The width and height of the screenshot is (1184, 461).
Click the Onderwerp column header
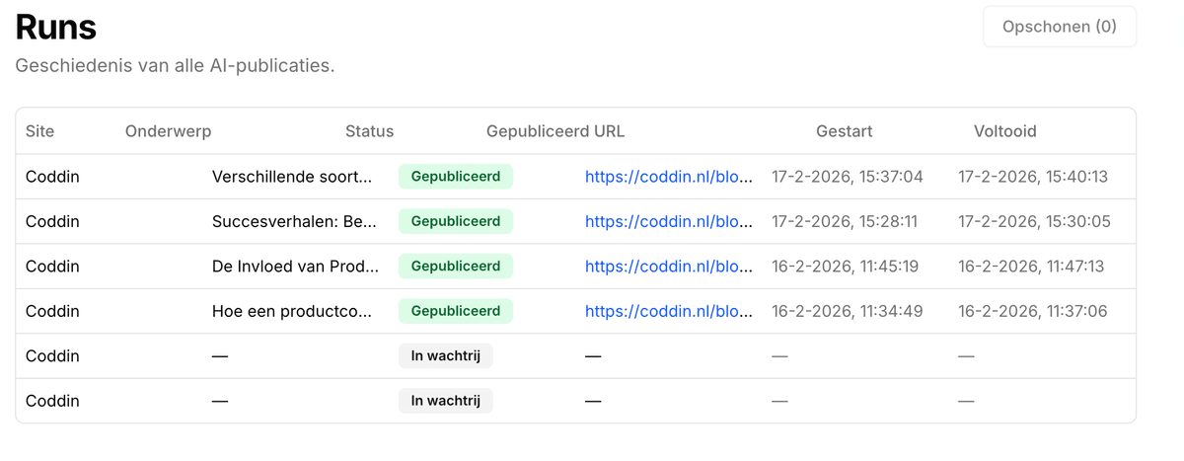tap(169, 131)
